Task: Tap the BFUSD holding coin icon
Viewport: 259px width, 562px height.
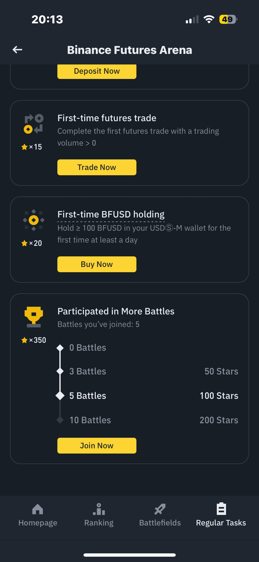Action: tap(34, 220)
